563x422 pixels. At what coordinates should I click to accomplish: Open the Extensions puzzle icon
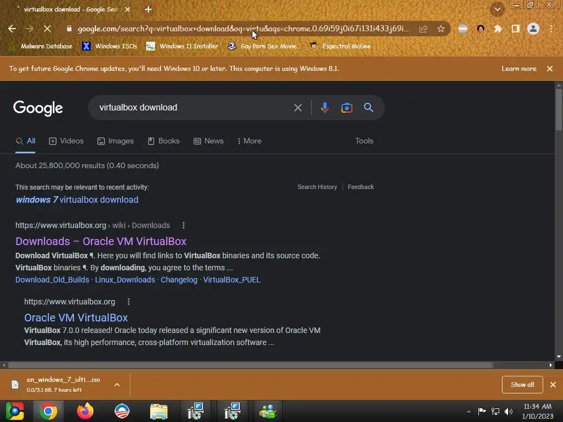click(x=498, y=29)
